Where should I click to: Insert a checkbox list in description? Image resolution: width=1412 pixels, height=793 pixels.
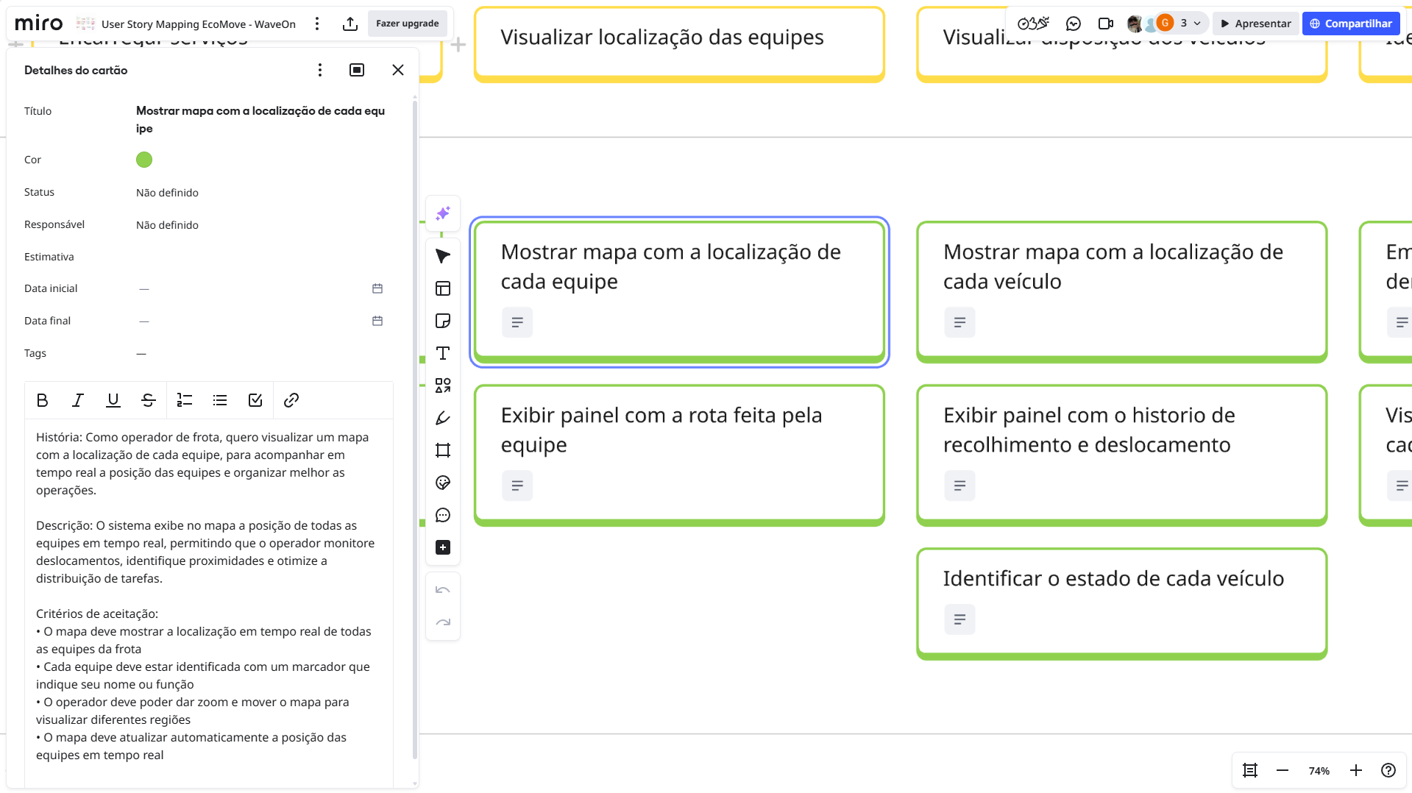click(x=255, y=400)
